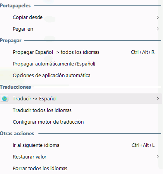The width and height of the screenshot is (163, 174).
Task: Open Configurar motor de traducción
Action: coord(81,122)
